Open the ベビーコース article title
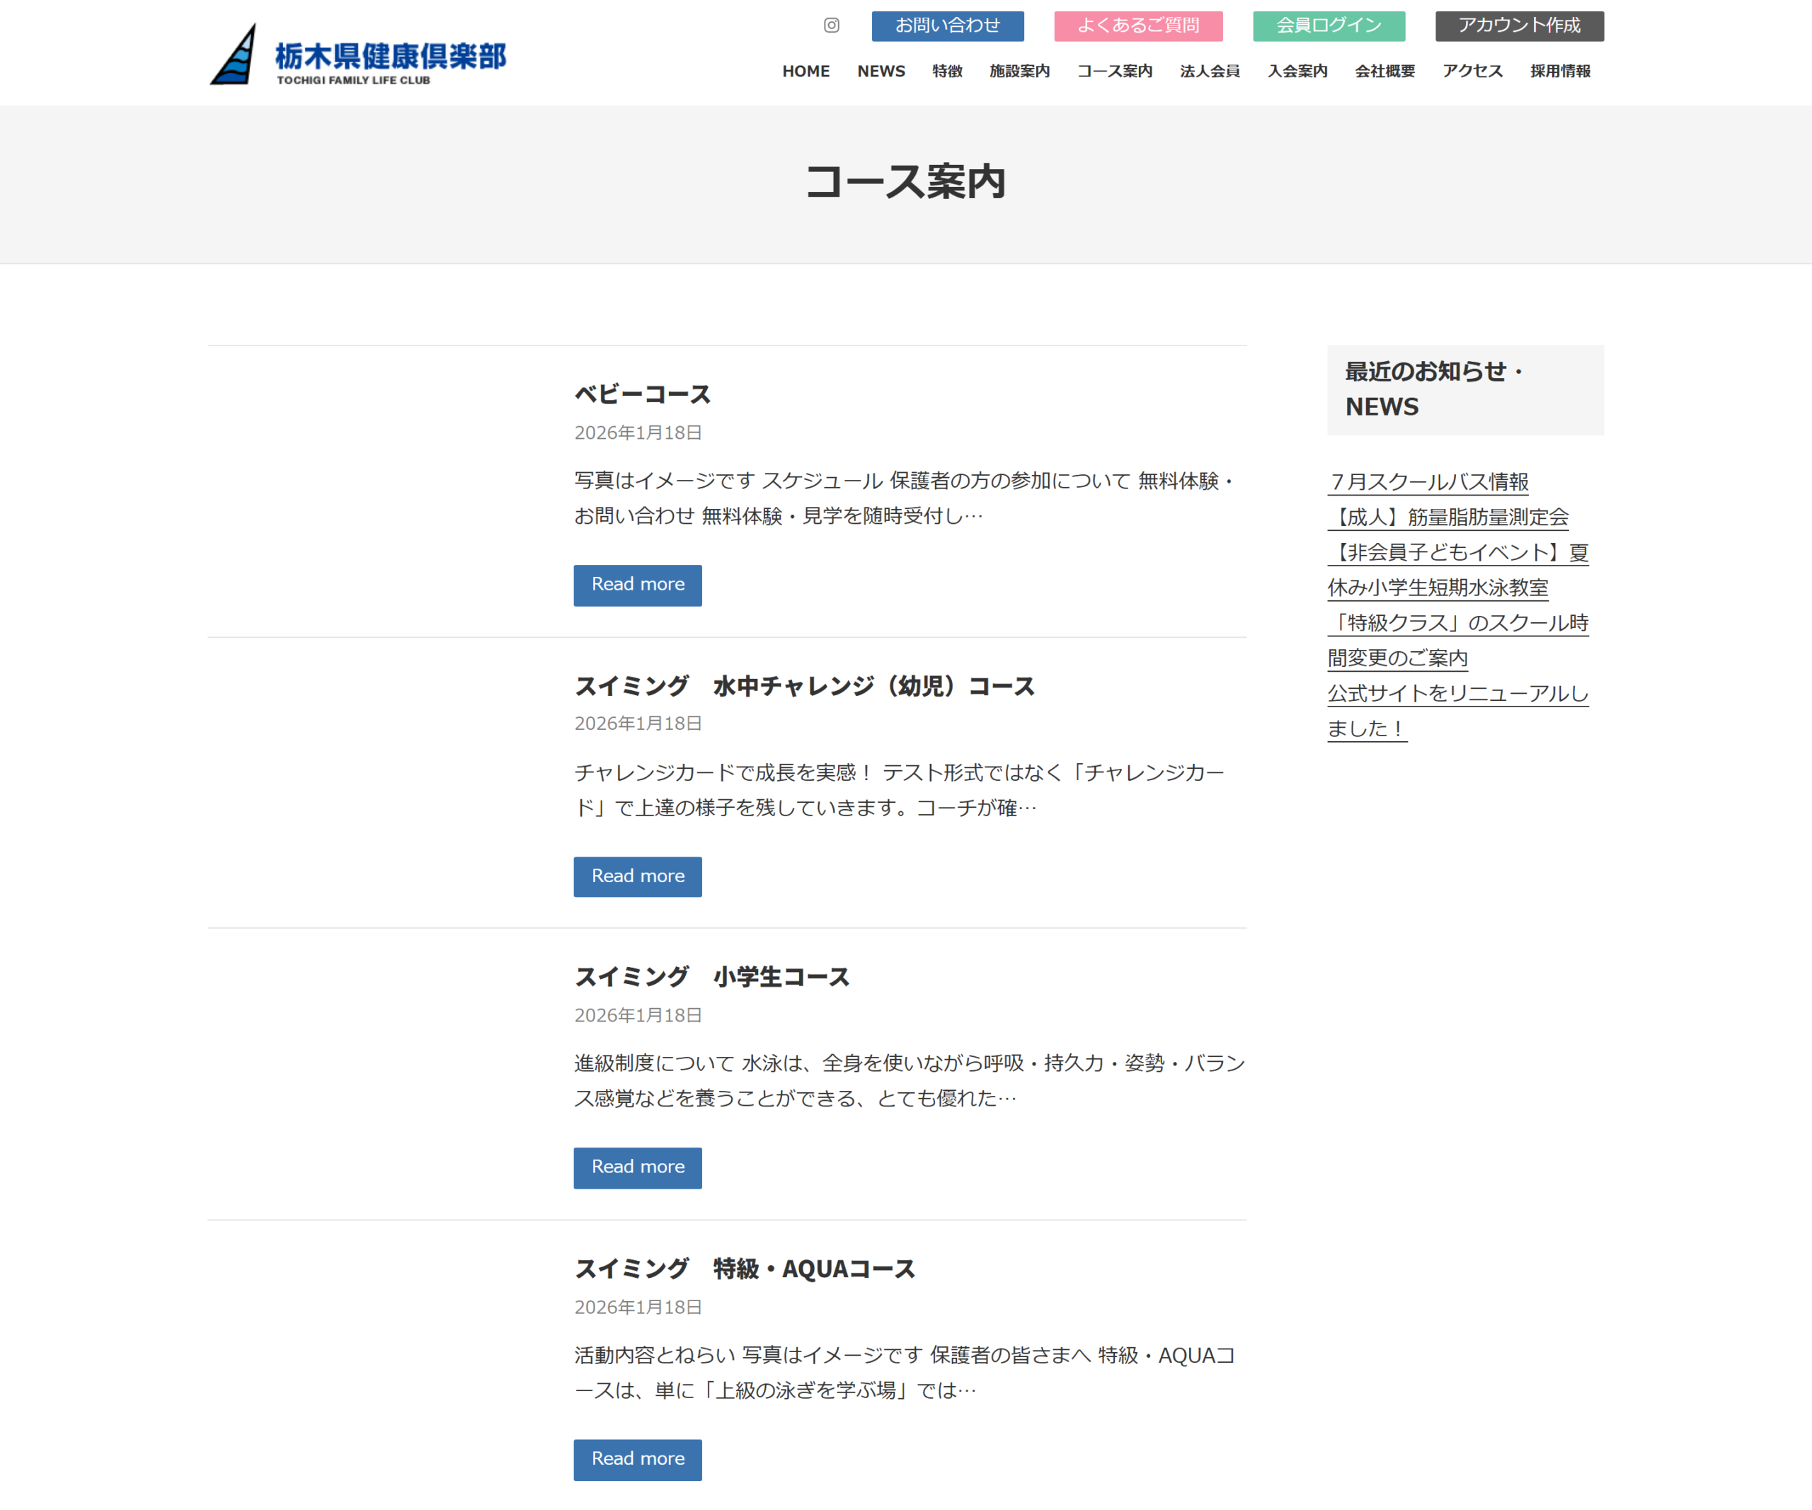Screen dimensions: 1812x1510 click(x=643, y=395)
